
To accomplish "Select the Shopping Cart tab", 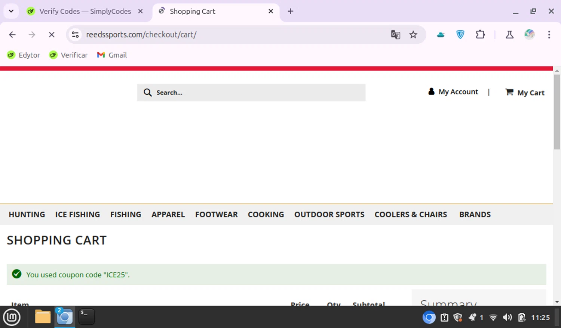I will coord(192,11).
